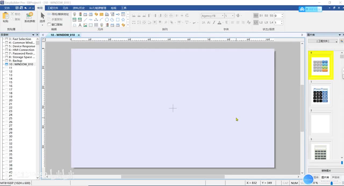This screenshot has height=186, width=344.
Task: Insert a table grid object
Action: (x=96, y=25)
